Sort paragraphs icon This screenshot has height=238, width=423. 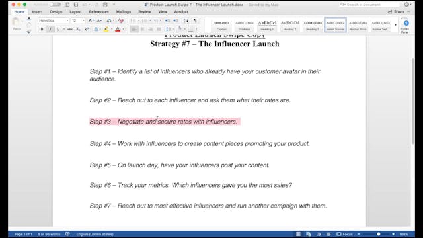tap(186, 20)
